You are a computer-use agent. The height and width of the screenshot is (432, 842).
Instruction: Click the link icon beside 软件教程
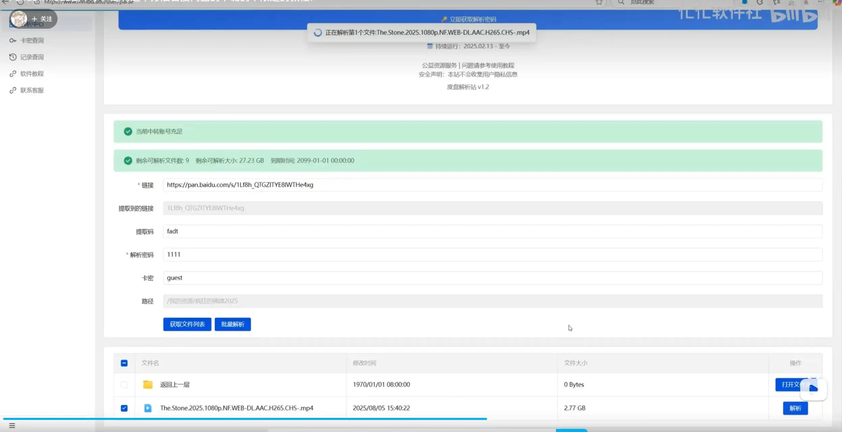[13, 74]
